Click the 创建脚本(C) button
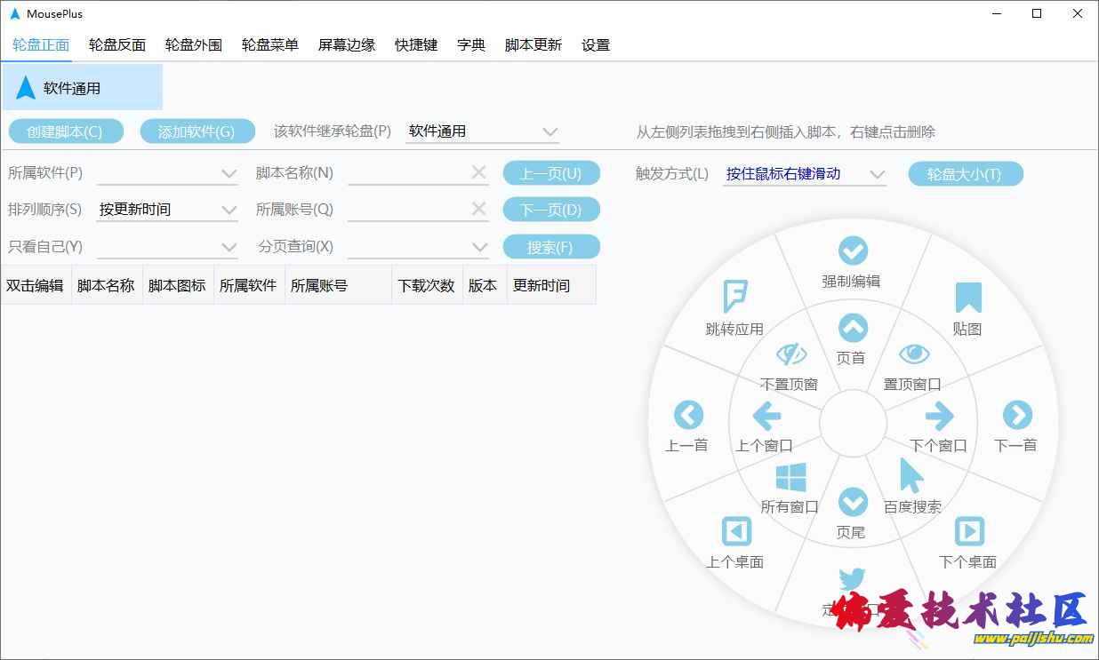1099x660 pixels. (x=64, y=131)
